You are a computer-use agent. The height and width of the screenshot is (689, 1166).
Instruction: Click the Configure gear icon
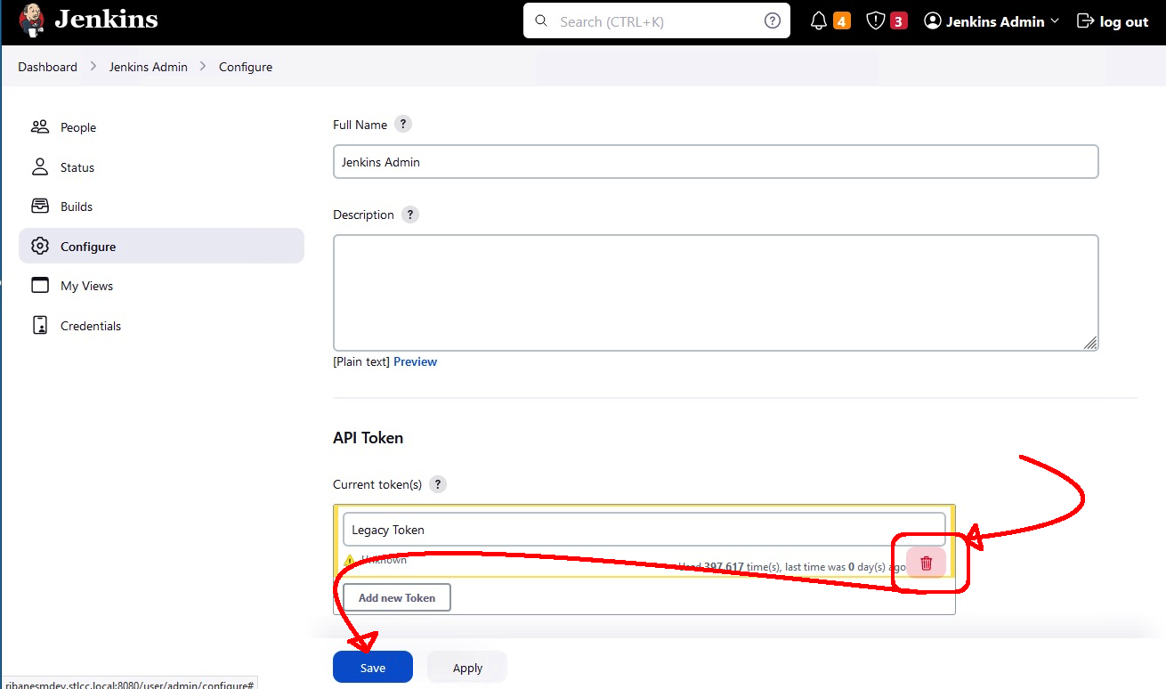(x=40, y=246)
